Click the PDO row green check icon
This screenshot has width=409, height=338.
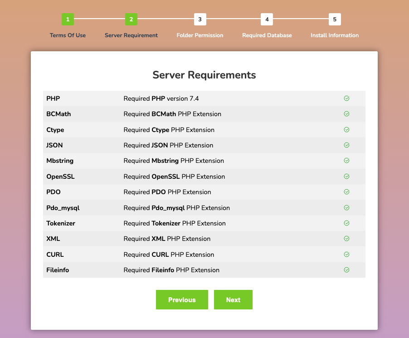(x=346, y=192)
